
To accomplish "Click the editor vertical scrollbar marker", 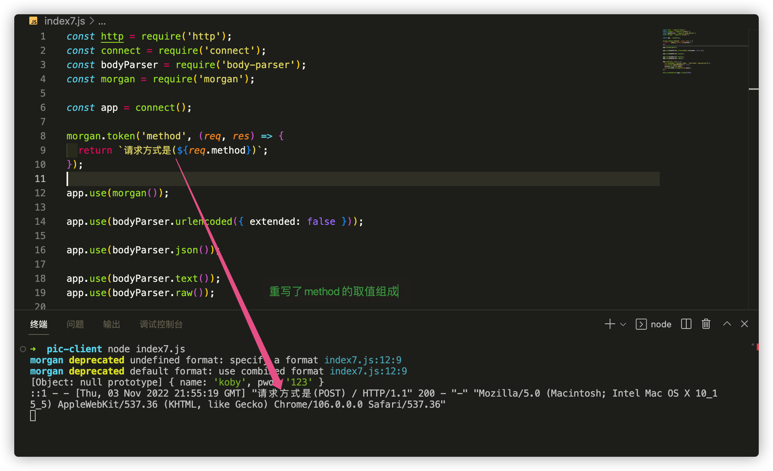I will (x=754, y=89).
